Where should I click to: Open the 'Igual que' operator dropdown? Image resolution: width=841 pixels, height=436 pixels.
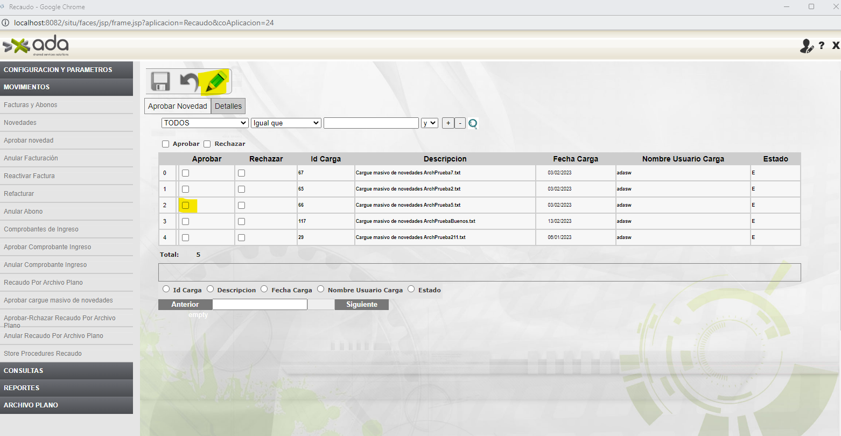coord(286,123)
